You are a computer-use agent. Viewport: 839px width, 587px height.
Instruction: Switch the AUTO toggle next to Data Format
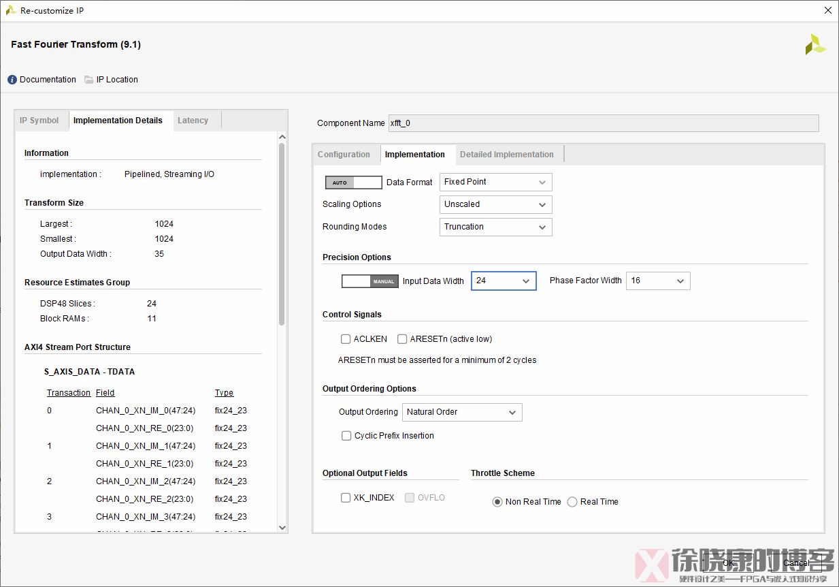[353, 182]
